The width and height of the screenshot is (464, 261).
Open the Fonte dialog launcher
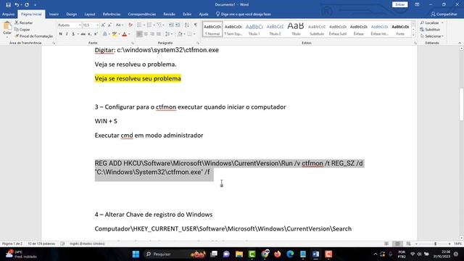click(132, 43)
